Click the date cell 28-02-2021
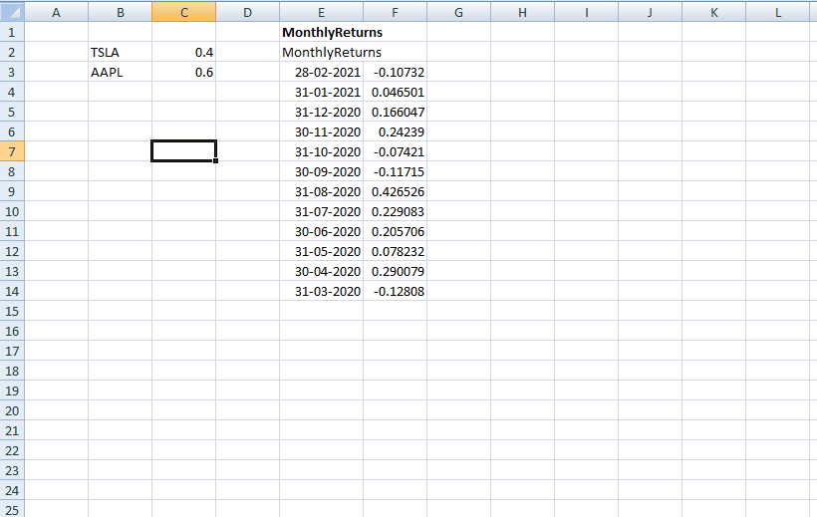817x517 pixels. [322, 72]
